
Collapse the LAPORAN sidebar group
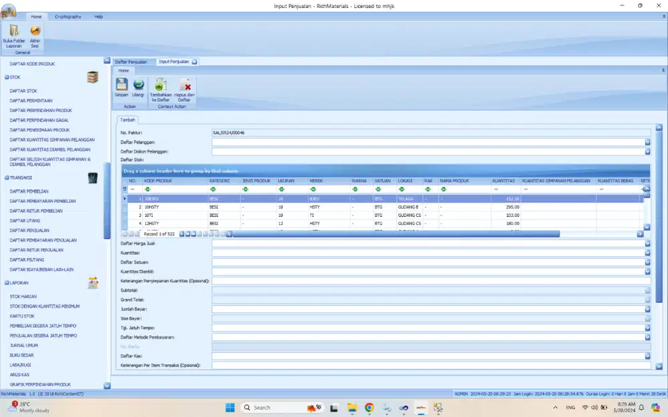point(7,282)
